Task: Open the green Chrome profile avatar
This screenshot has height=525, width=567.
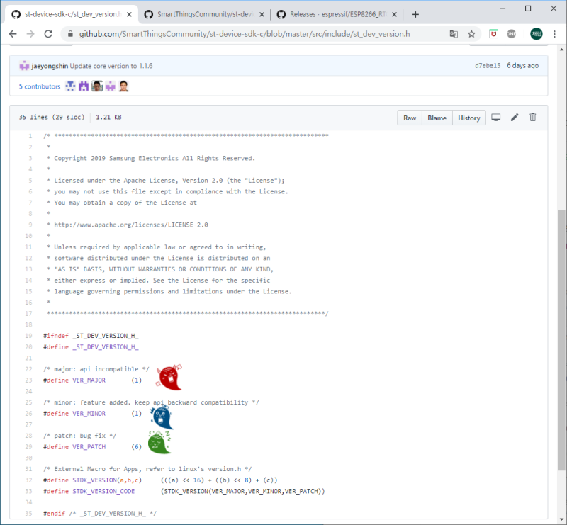Action: pos(536,34)
